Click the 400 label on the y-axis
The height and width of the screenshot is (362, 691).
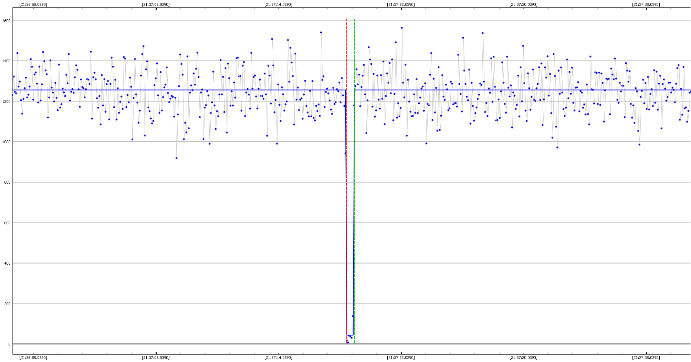pyautogui.click(x=7, y=263)
